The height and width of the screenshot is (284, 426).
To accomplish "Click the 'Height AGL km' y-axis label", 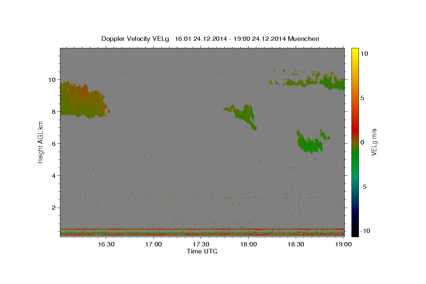I will pyautogui.click(x=41, y=142).
